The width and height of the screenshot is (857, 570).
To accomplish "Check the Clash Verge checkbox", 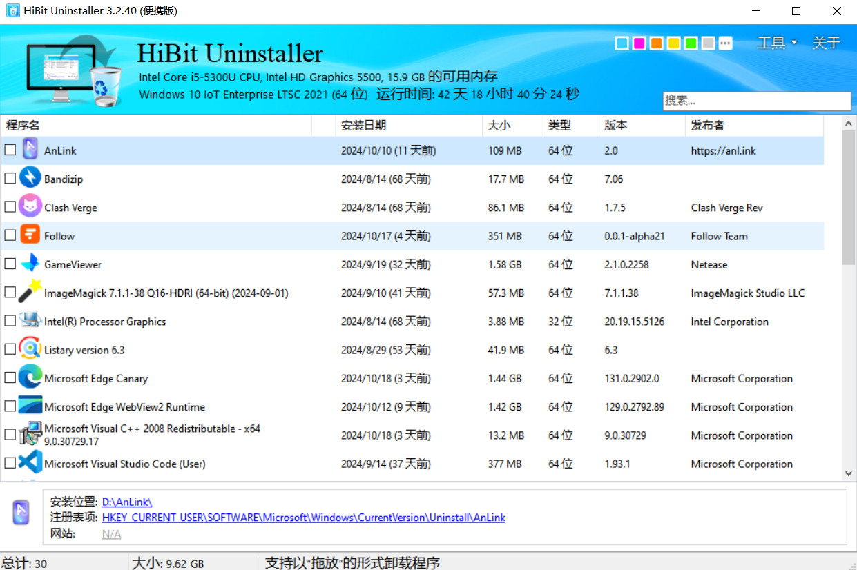I will (10, 206).
